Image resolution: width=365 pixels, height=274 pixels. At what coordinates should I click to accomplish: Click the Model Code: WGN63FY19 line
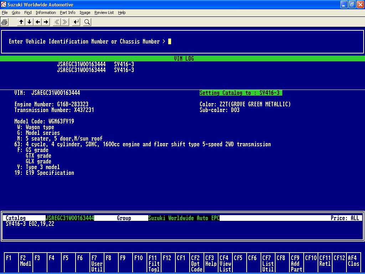(44, 121)
